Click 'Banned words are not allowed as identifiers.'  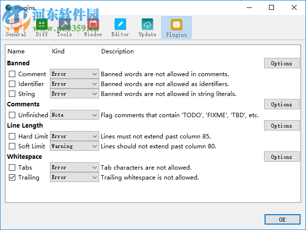165,84
